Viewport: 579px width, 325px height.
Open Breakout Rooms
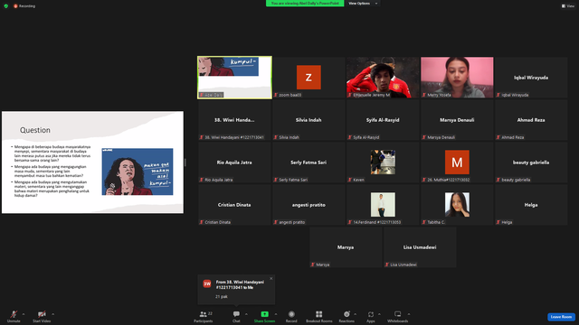[x=319, y=316]
